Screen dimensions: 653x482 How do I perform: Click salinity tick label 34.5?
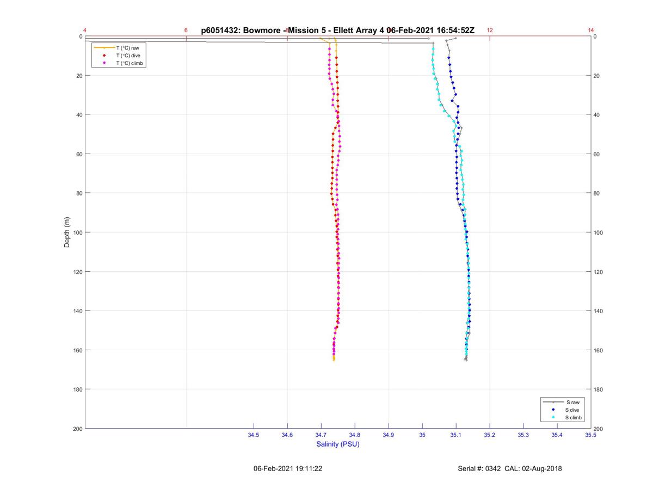pos(254,435)
